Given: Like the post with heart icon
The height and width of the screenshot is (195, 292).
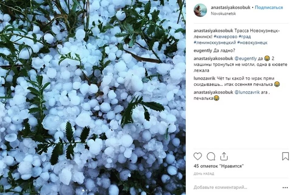Looking at the screenshot, I should point(198,156).
